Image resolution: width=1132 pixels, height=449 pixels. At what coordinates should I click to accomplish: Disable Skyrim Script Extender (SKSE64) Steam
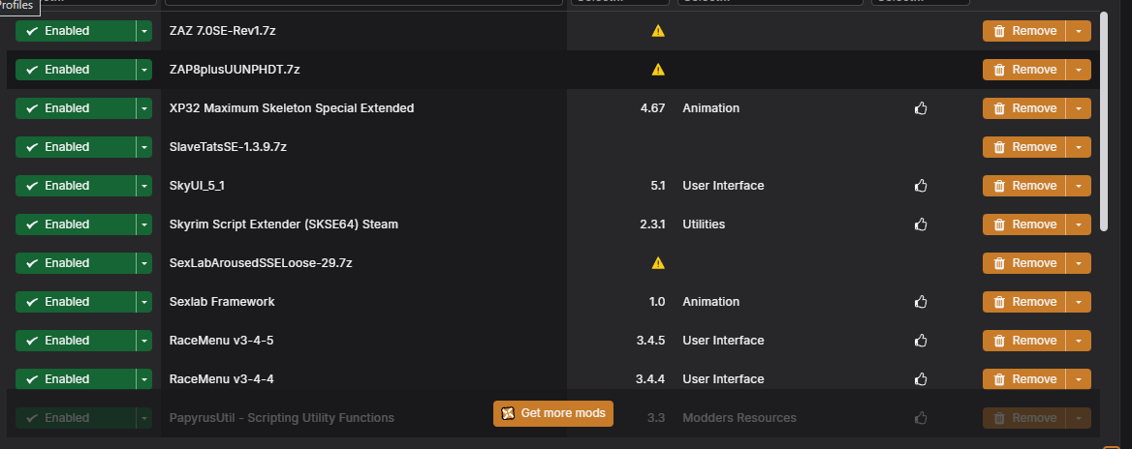pyautogui.click(x=75, y=224)
